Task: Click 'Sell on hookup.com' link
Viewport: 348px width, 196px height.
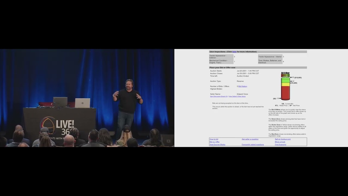Action: pos(283,139)
